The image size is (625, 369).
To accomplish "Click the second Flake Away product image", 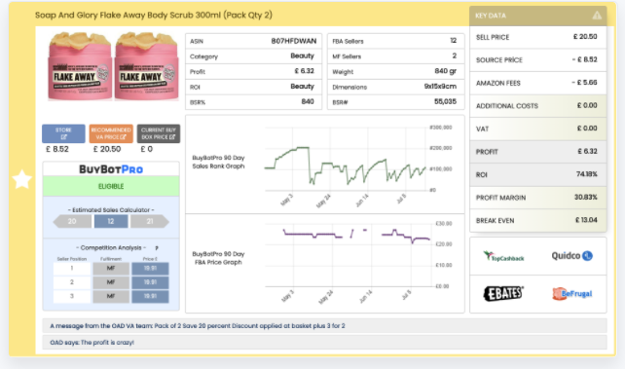I will tap(146, 66).
